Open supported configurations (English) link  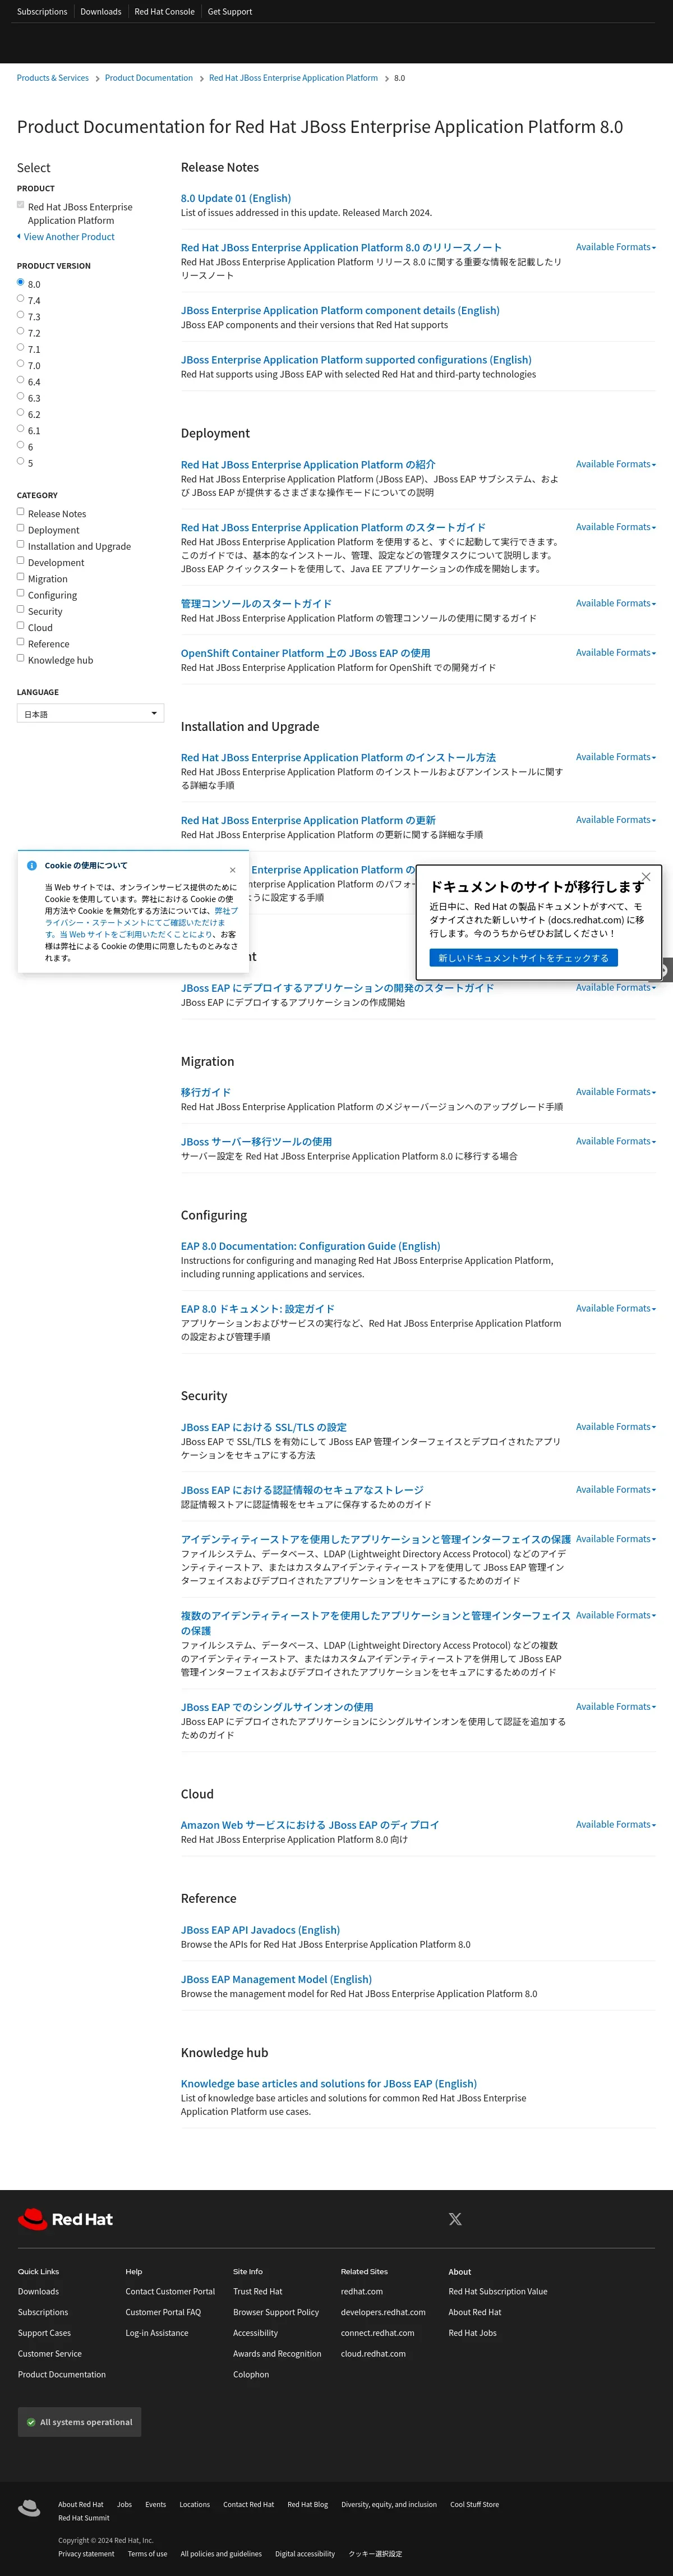coord(356,360)
